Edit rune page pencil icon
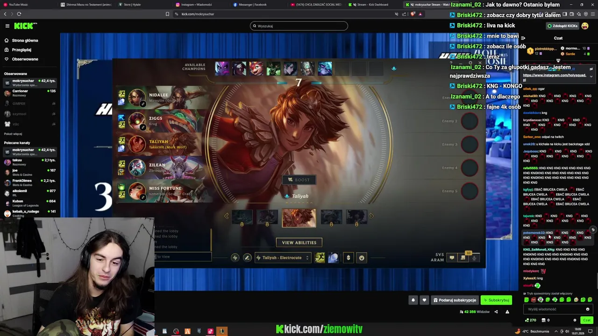598x336 pixels. [x=247, y=258]
